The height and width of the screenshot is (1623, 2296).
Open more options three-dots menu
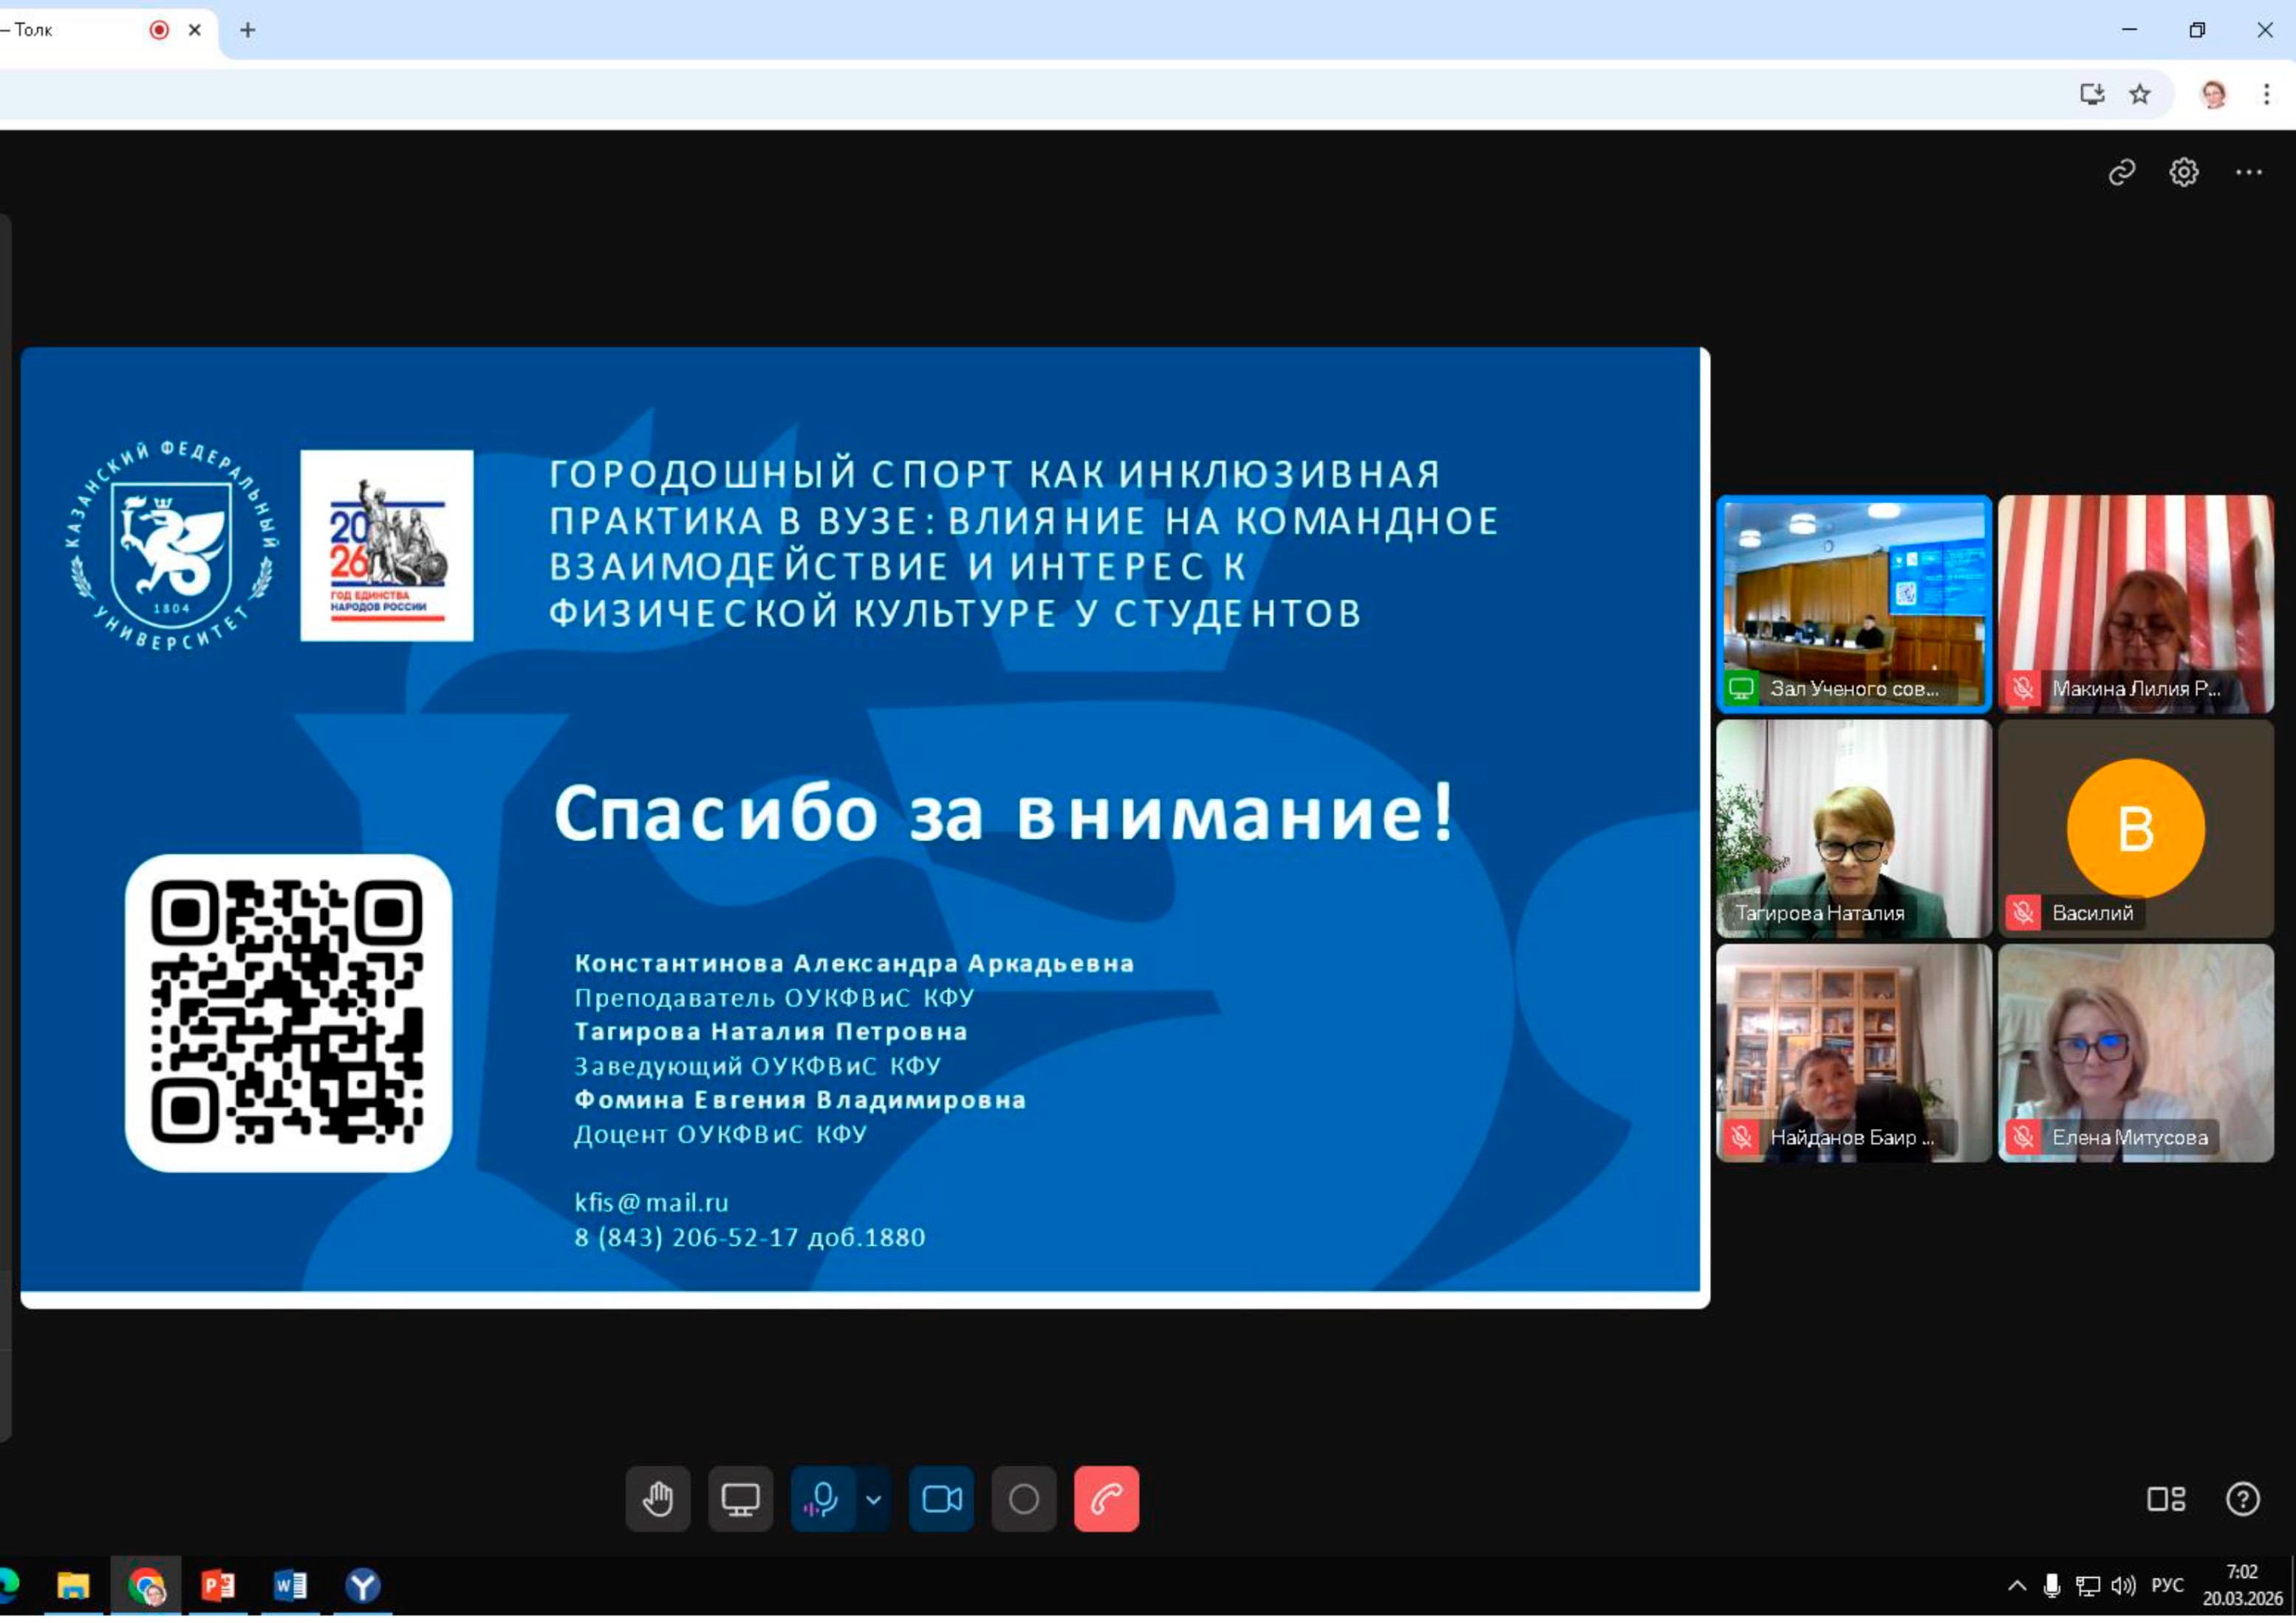tap(2248, 172)
